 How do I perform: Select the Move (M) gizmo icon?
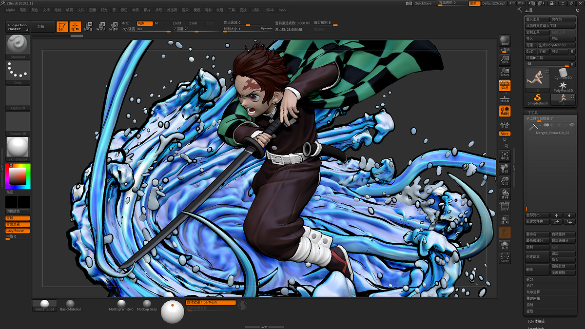[x=89, y=26]
